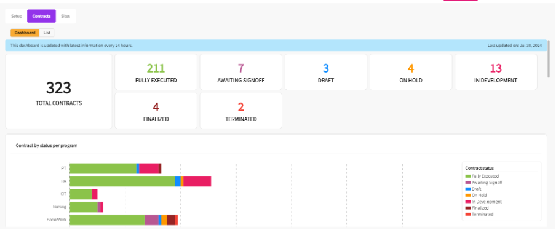Click the Terminated red legend swatch
The width and height of the screenshot is (556, 230).
[x=468, y=215]
